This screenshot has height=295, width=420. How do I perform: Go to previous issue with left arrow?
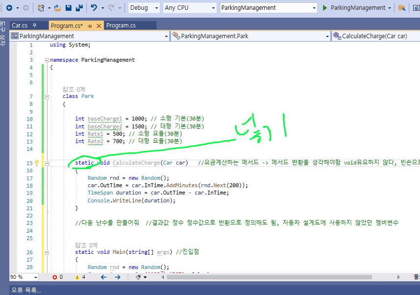[x=103, y=277]
